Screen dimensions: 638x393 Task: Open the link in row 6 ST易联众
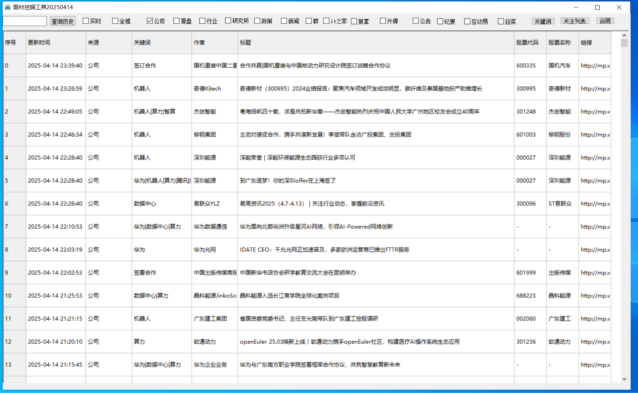coord(595,203)
